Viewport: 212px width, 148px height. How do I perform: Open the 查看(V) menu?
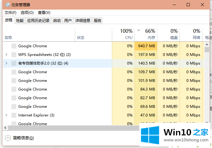pyautogui.click(x=44, y=13)
